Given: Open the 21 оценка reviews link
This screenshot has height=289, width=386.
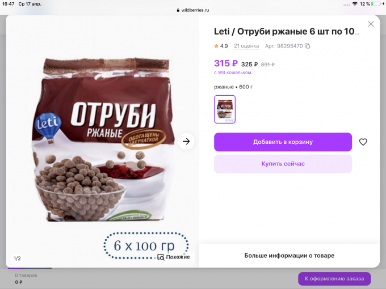Looking at the screenshot, I should click(x=246, y=46).
